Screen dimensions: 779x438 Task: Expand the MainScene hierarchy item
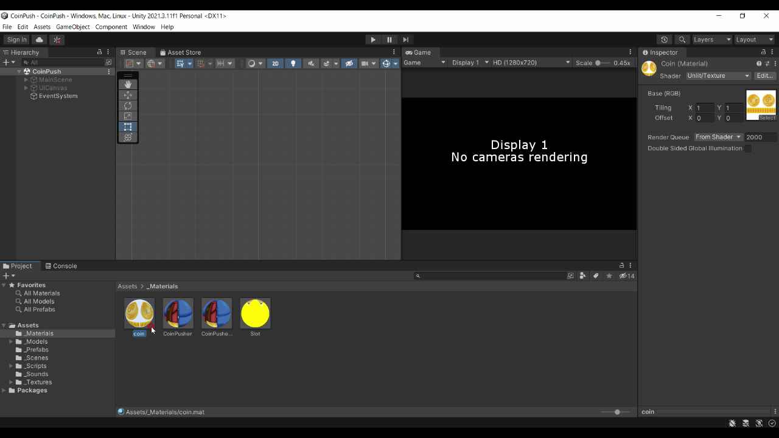click(x=26, y=80)
